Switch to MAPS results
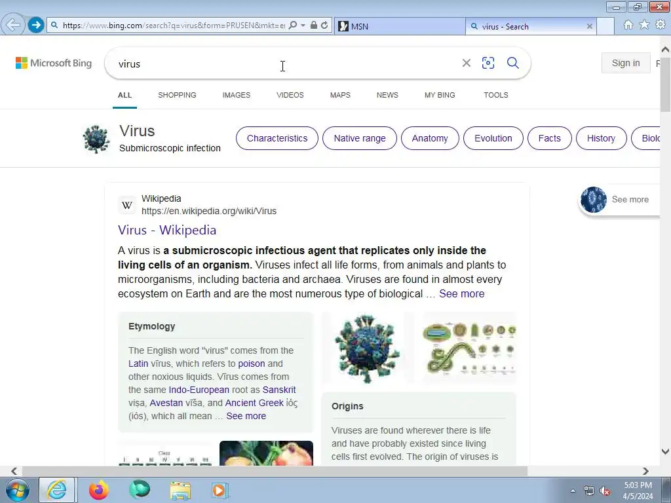The width and height of the screenshot is (671, 503). tap(340, 95)
